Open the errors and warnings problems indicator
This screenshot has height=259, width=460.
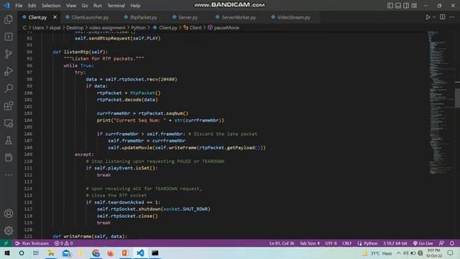click(64, 243)
